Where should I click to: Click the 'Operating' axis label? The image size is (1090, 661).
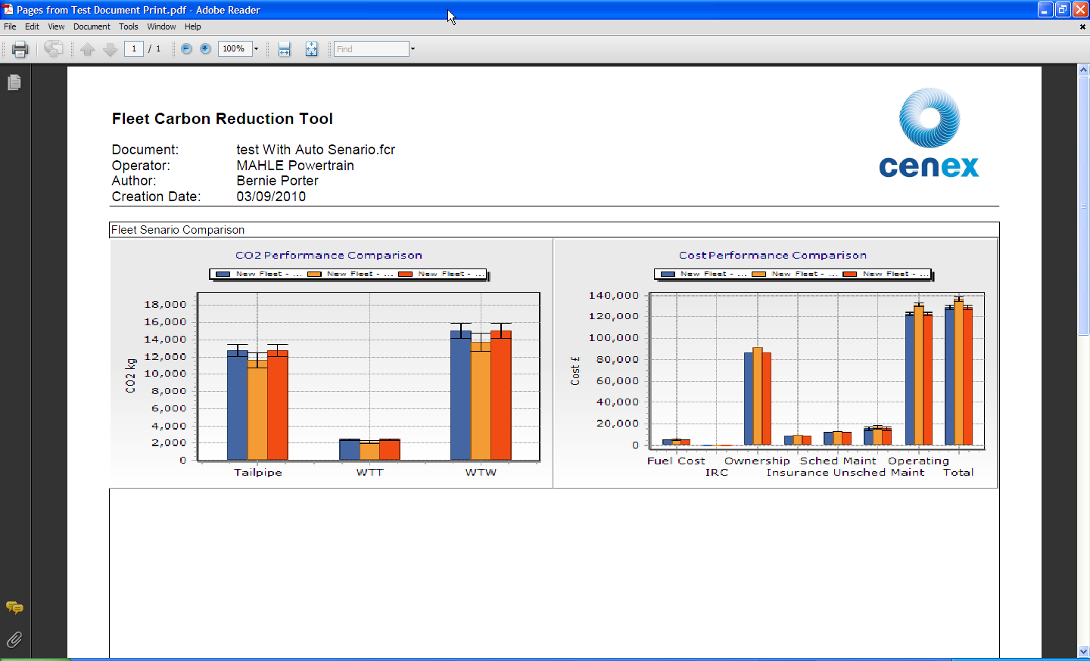click(918, 461)
